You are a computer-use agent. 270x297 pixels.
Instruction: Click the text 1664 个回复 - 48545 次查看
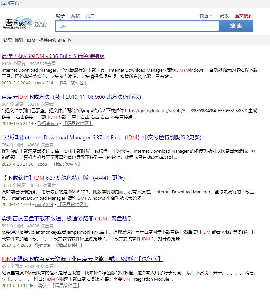point(29,185)
